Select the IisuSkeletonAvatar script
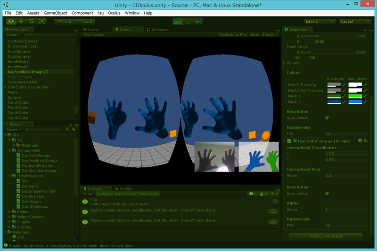377x251 pixels. click(39, 171)
